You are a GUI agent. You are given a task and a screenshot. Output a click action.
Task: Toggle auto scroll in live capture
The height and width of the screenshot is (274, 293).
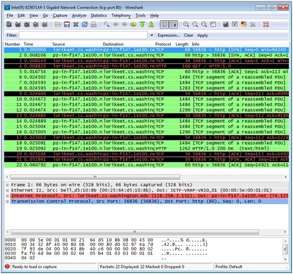(x=173, y=24)
